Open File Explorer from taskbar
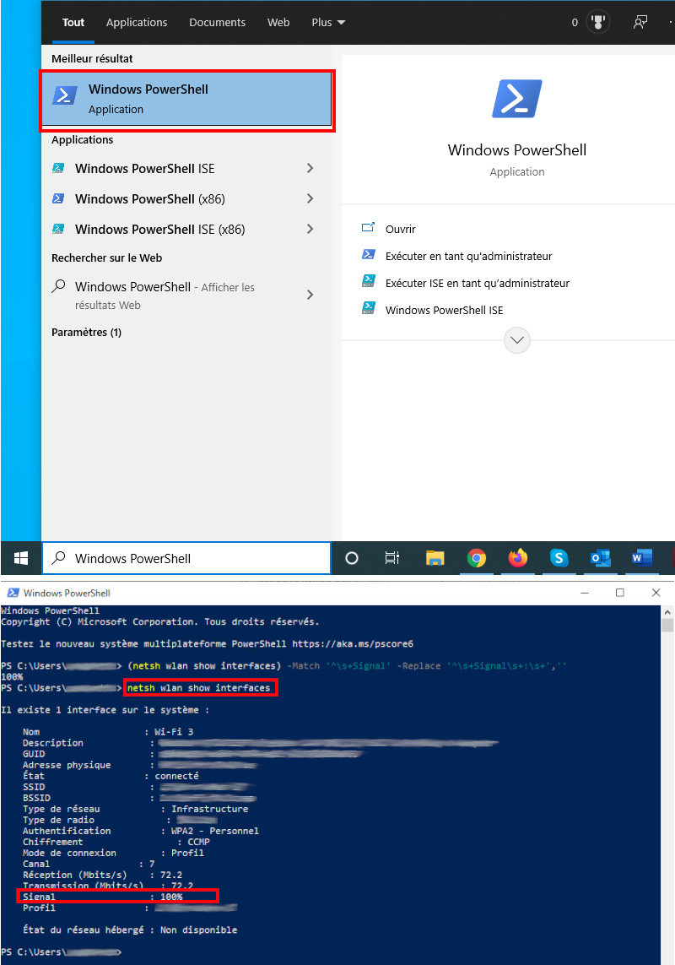 point(435,558)
